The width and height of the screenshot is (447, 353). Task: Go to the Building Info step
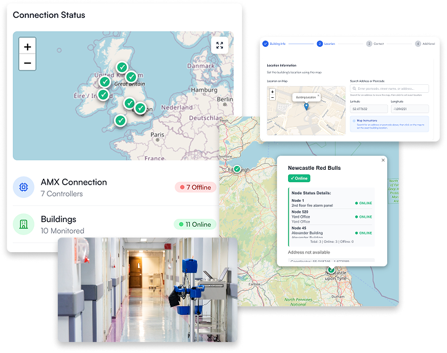pos(265,44)
